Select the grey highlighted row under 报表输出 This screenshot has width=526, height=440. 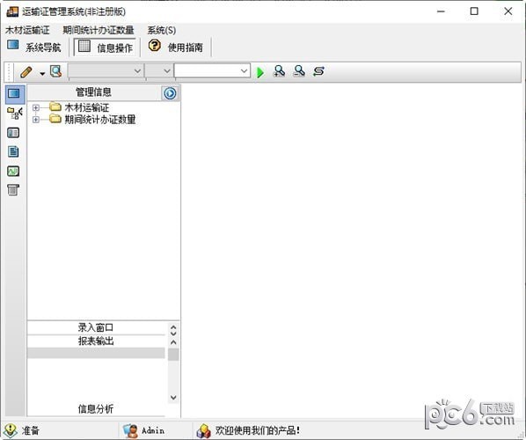(96, 353)
